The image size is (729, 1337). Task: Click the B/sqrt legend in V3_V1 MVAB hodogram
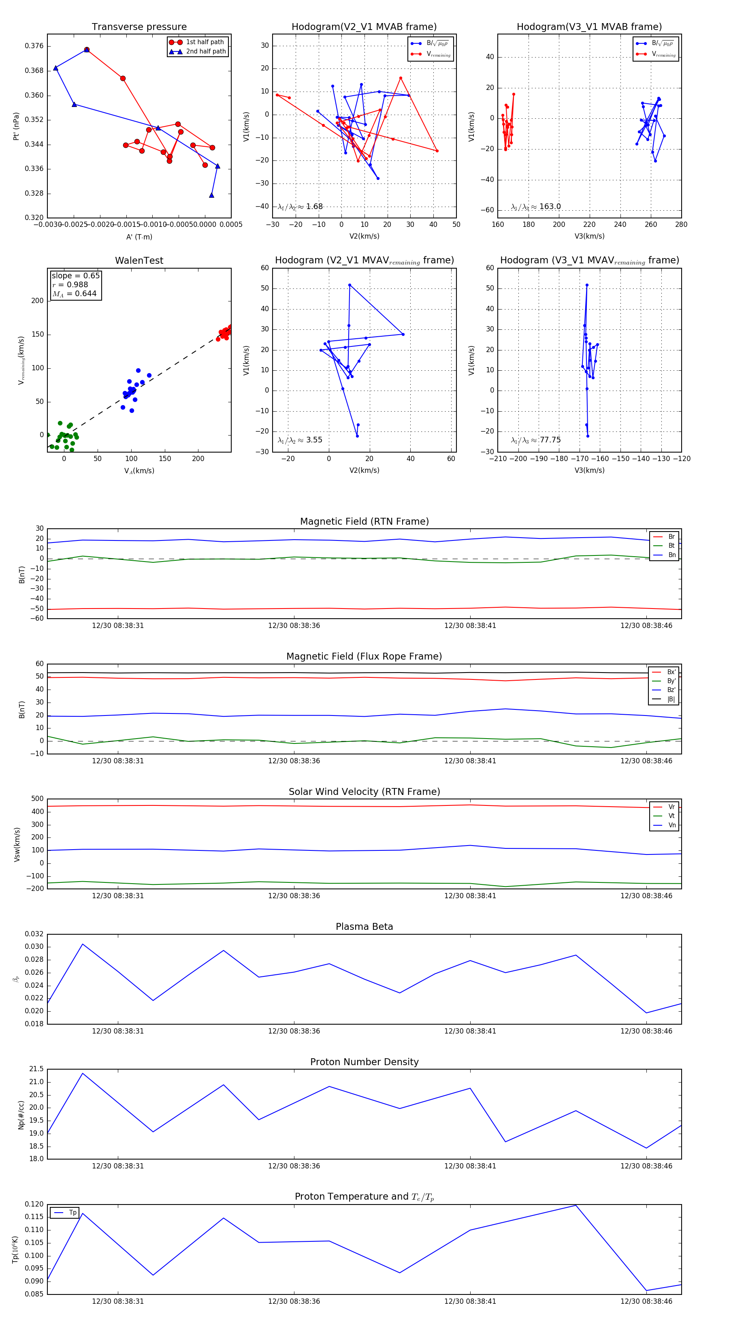tap(655, 43)
